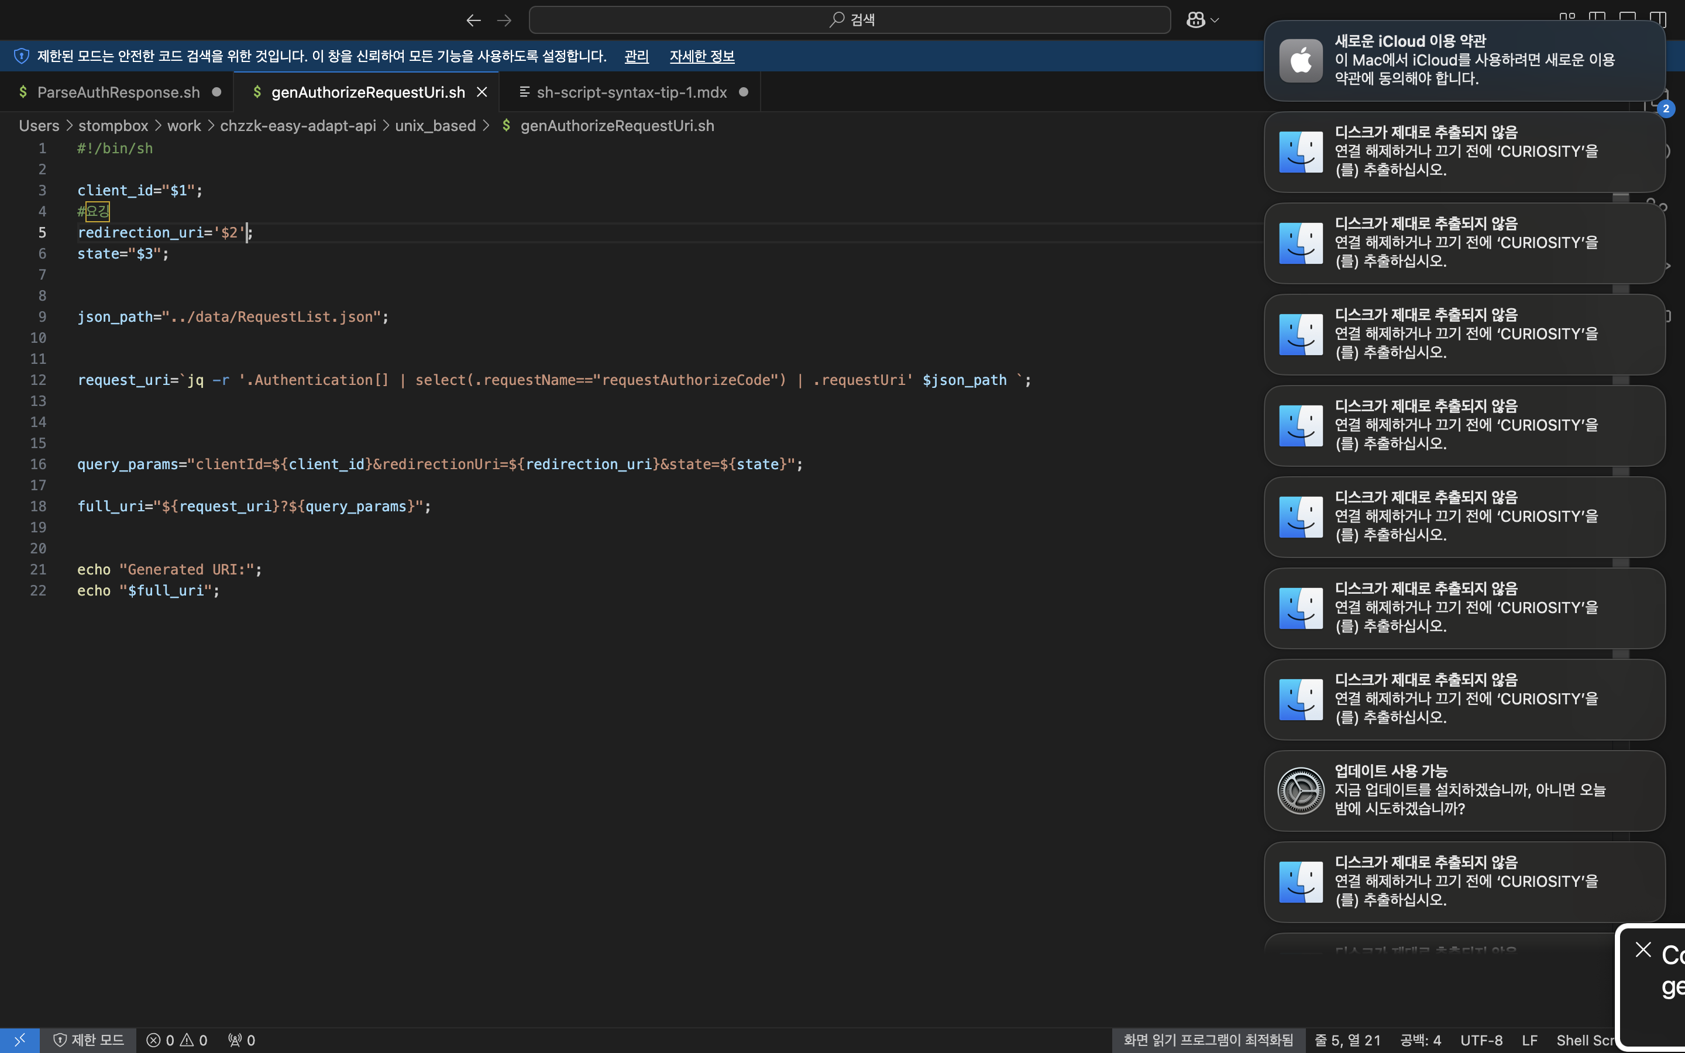Click the #요긱 comment
Image resolution: width=1685 pixels, height=1053 pixels.
94,211
